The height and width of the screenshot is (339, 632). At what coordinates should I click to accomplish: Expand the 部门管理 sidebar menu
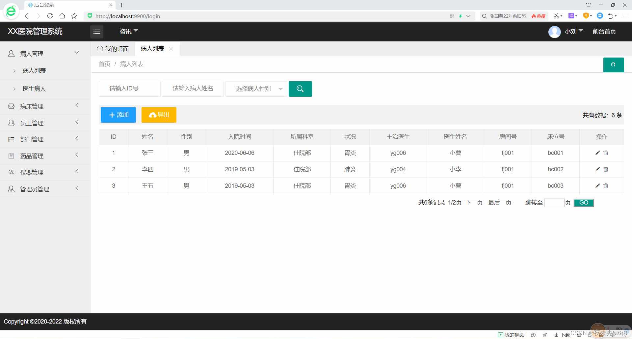coord(45,139)
